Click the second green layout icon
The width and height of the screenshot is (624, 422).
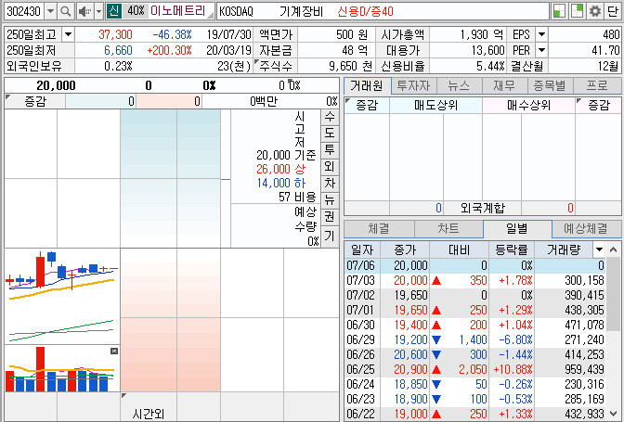tap(577, 11)
